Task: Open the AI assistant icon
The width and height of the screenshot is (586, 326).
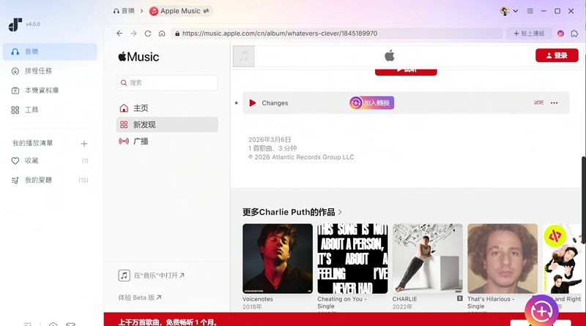Action: [560, 33]
